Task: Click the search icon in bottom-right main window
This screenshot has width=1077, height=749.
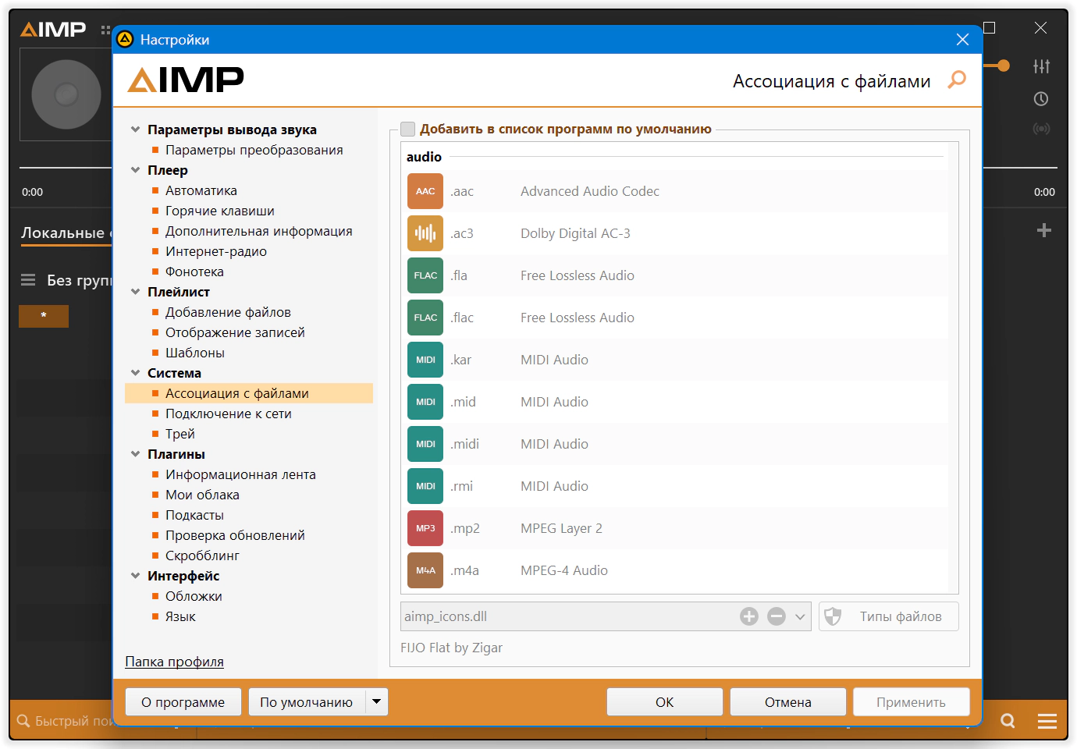Action: pos(1008,721)
